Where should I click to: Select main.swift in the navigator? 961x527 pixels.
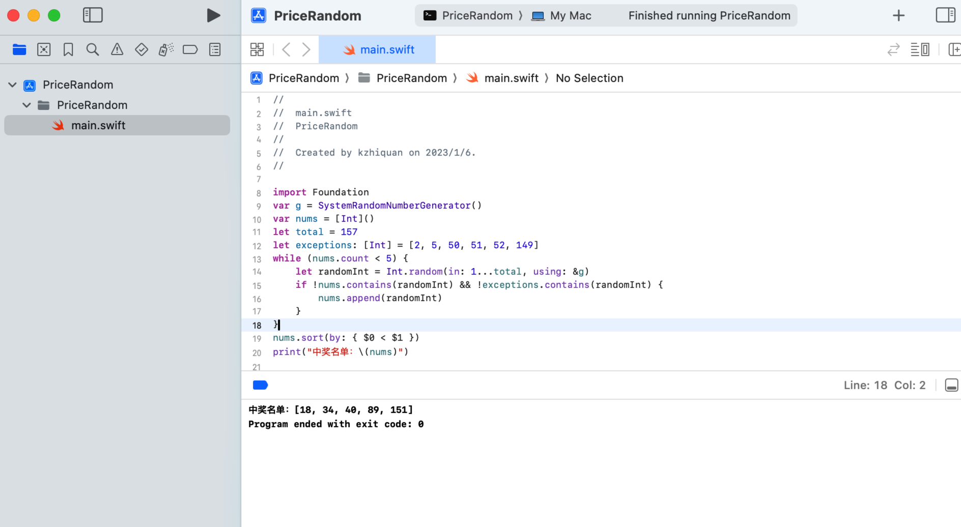(117, 125)
